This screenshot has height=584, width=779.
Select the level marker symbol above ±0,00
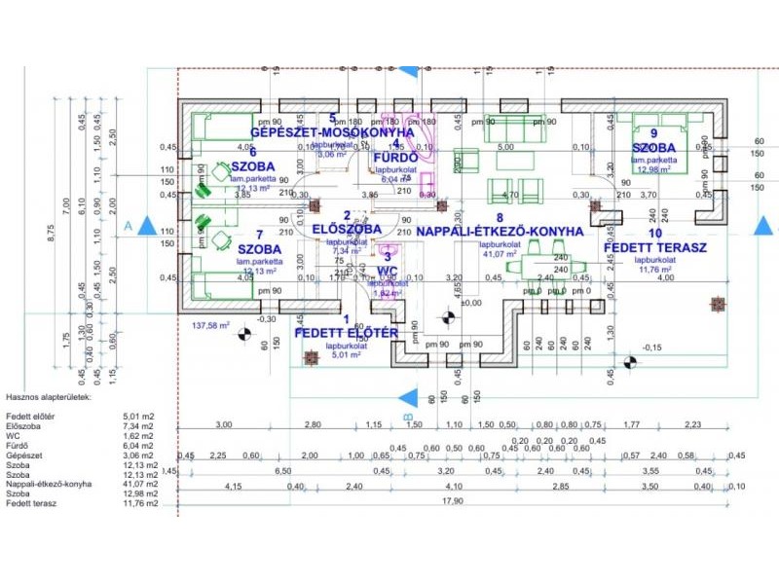(449, 318)
